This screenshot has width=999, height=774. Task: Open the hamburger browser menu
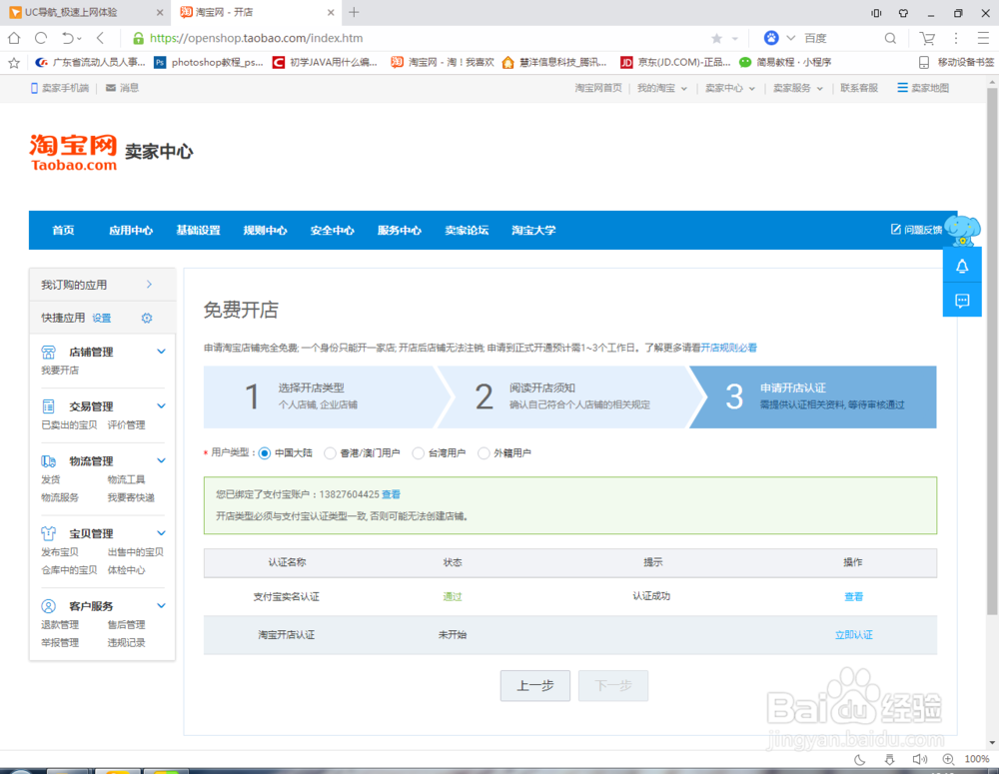[983, 38]
